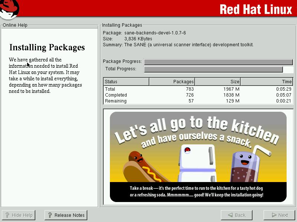This screenshot has width=297, height=222.
Task: Click the SANE summary text
Action: click(189, 45)
